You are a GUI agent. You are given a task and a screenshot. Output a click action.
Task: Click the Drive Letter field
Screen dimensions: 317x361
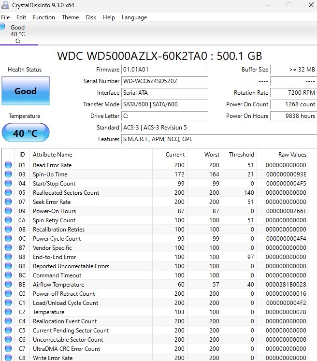(x=165, y=116)
